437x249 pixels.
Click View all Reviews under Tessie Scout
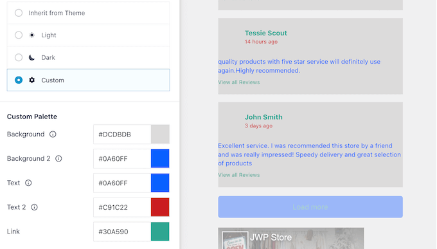(x=239, y=82)
